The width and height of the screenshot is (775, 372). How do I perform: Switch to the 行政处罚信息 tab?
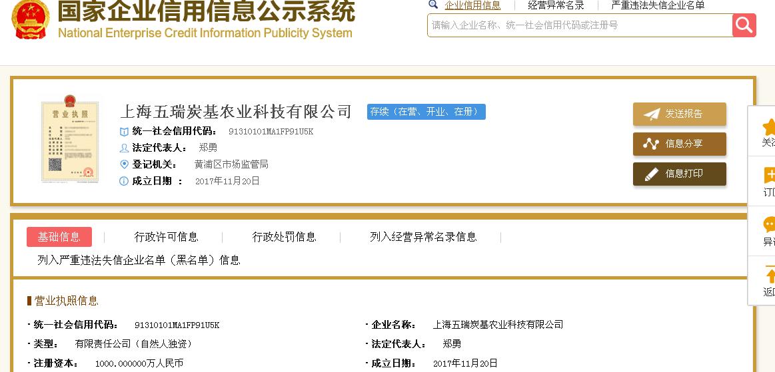[284, 238]
